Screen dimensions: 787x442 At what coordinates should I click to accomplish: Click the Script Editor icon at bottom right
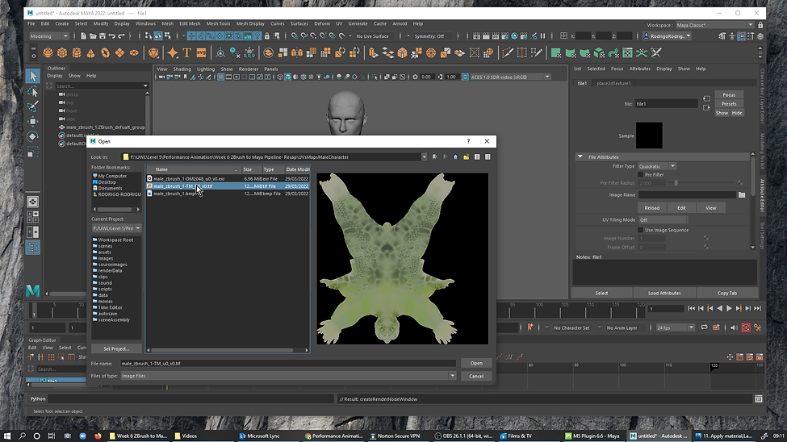tap(759, 399)
